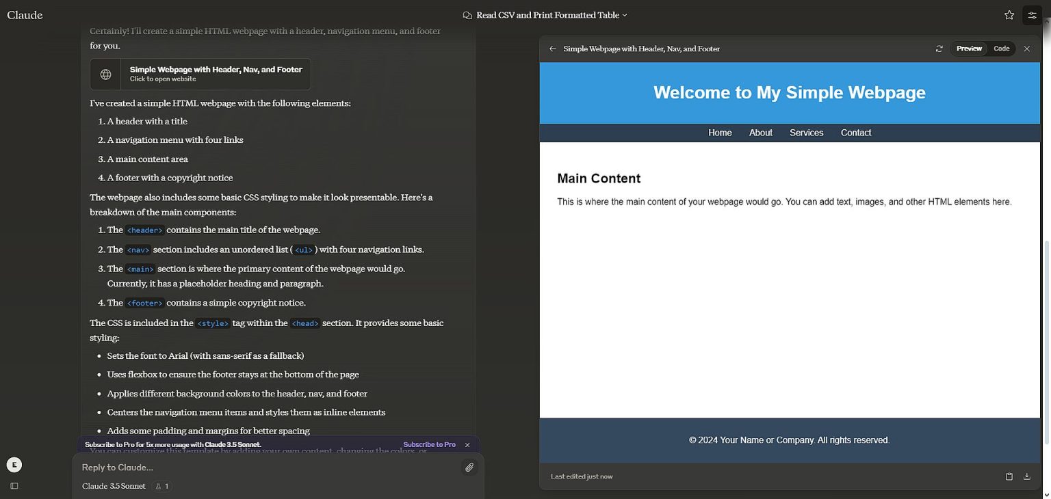Open user profile avatar E

click(14, 465)
